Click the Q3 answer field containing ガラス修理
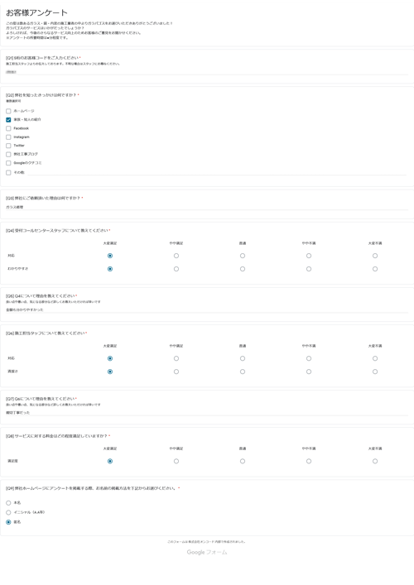Screen dimensions: 414x585 point(207,207)
